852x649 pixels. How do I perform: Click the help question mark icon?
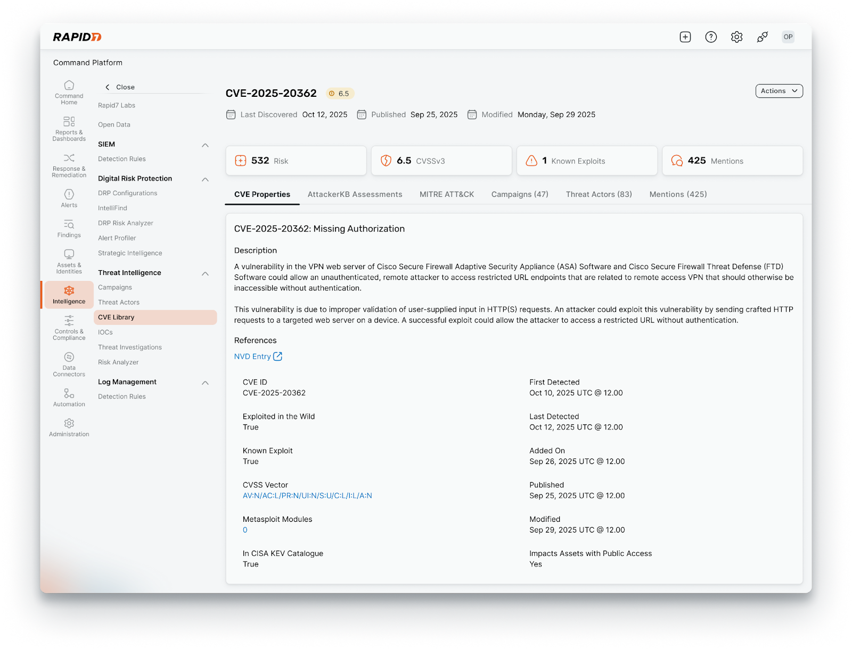point(711,37)
